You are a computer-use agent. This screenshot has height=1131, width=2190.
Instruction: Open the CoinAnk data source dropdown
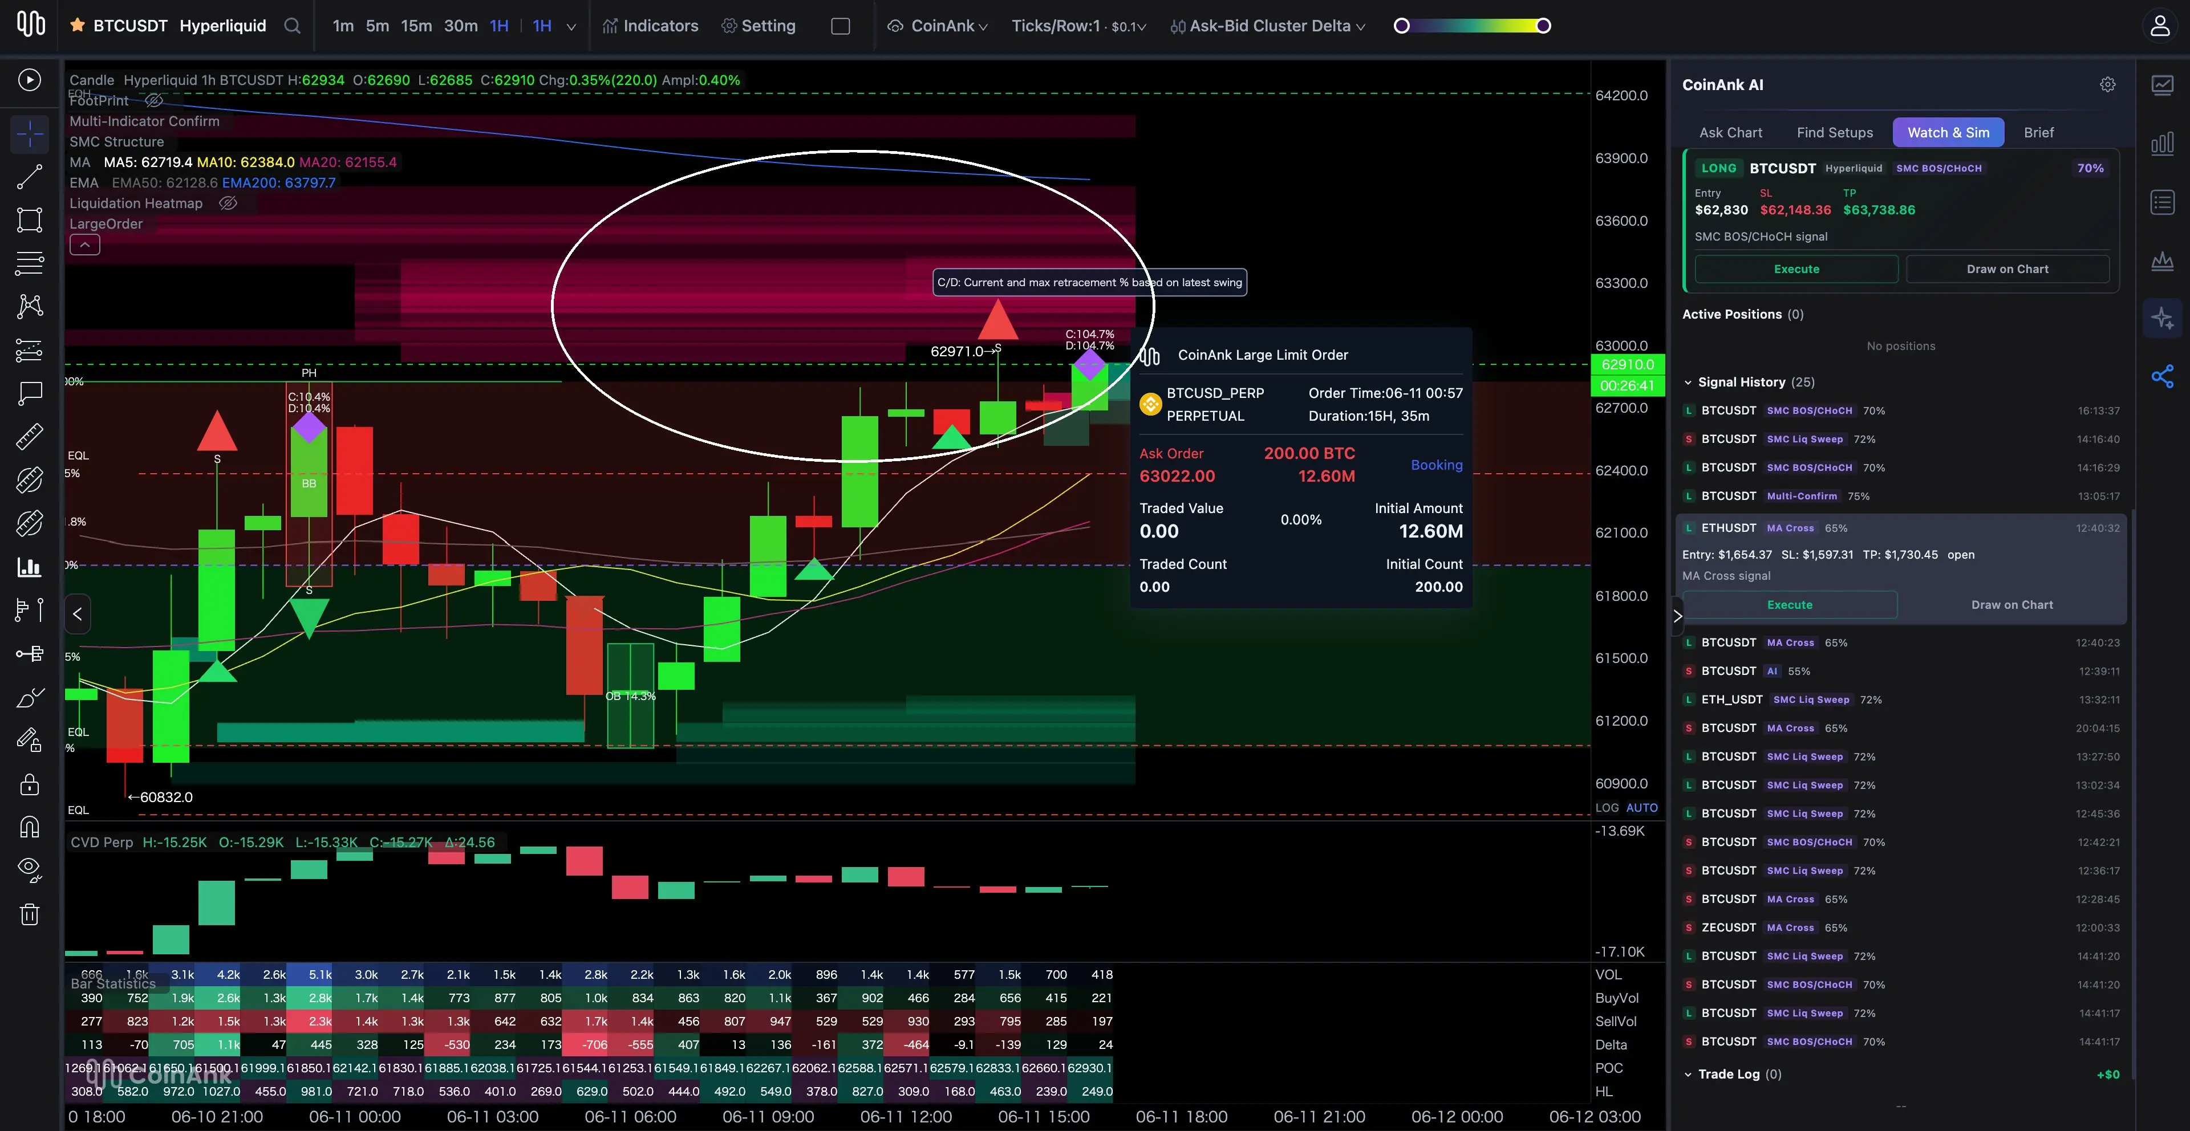click(x=938, y=26)
